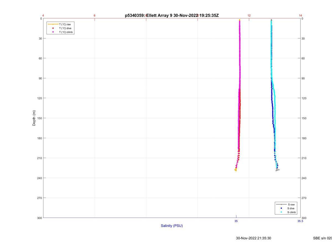Click the timestamp '30-Nov-2022 21:35:30'

(x=253, y=238)
